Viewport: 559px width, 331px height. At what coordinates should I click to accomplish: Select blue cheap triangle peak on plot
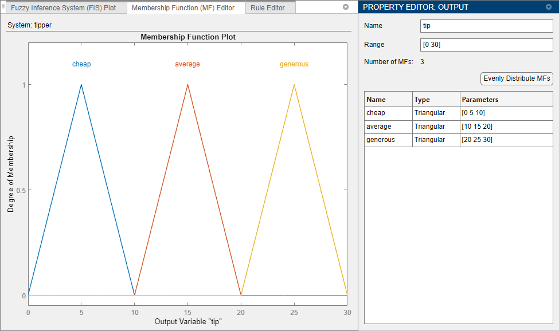[81, 85]
